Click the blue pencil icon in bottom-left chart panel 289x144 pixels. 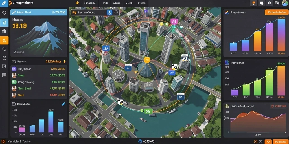pyautogui.click(x=64, y=104)
